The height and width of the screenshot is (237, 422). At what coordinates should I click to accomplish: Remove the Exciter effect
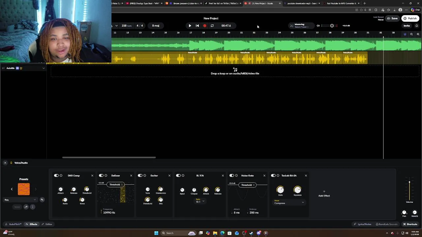point(169,175)
